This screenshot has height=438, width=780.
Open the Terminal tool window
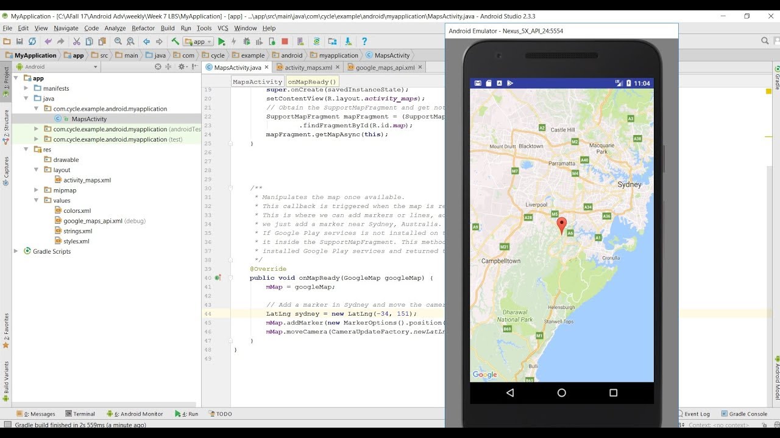click(x=80, y=414)
